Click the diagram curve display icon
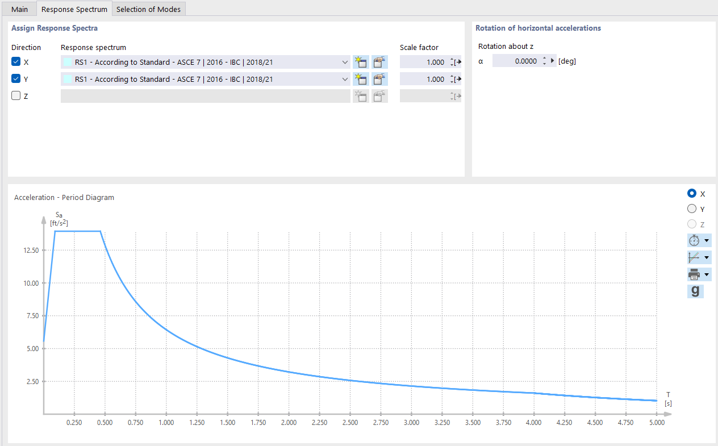 click(695, 257)
